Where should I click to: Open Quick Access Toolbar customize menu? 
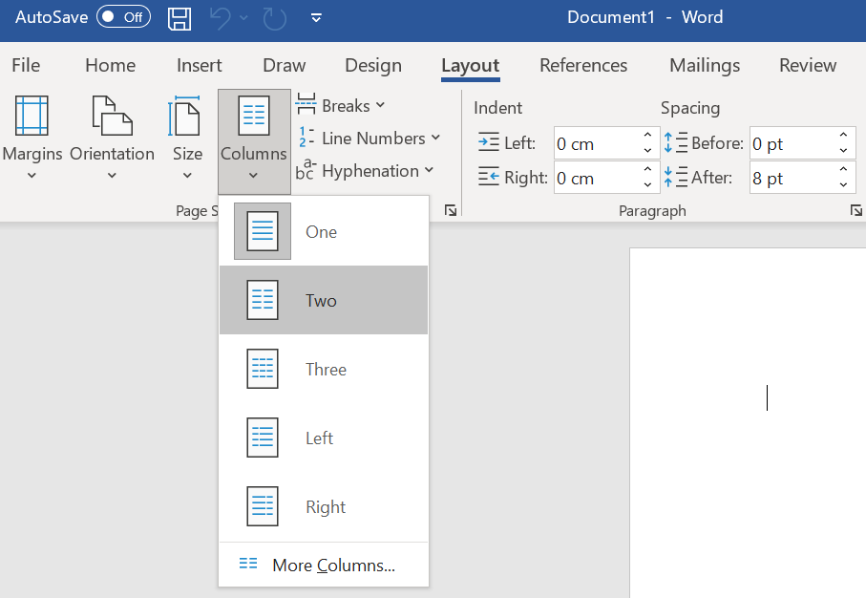click(315, 17)
